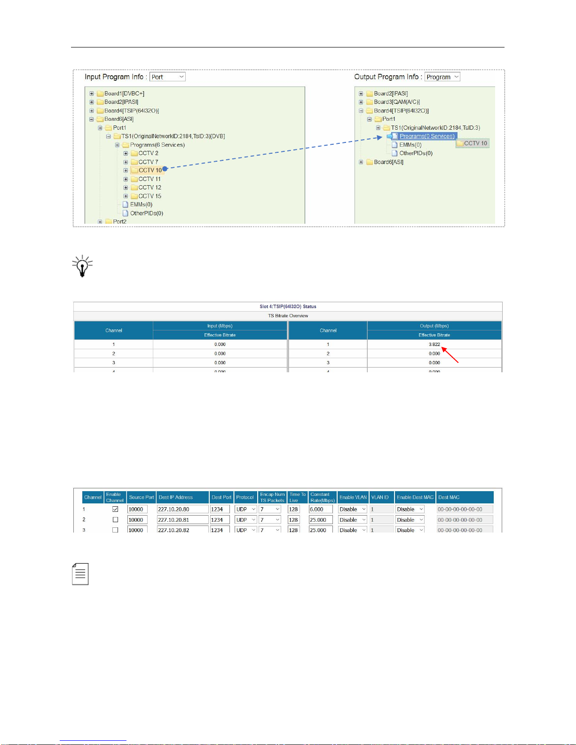576x745 pixels.
Task: Open the Input Program Info Port dropdown
Action: (x=167, y=77)
